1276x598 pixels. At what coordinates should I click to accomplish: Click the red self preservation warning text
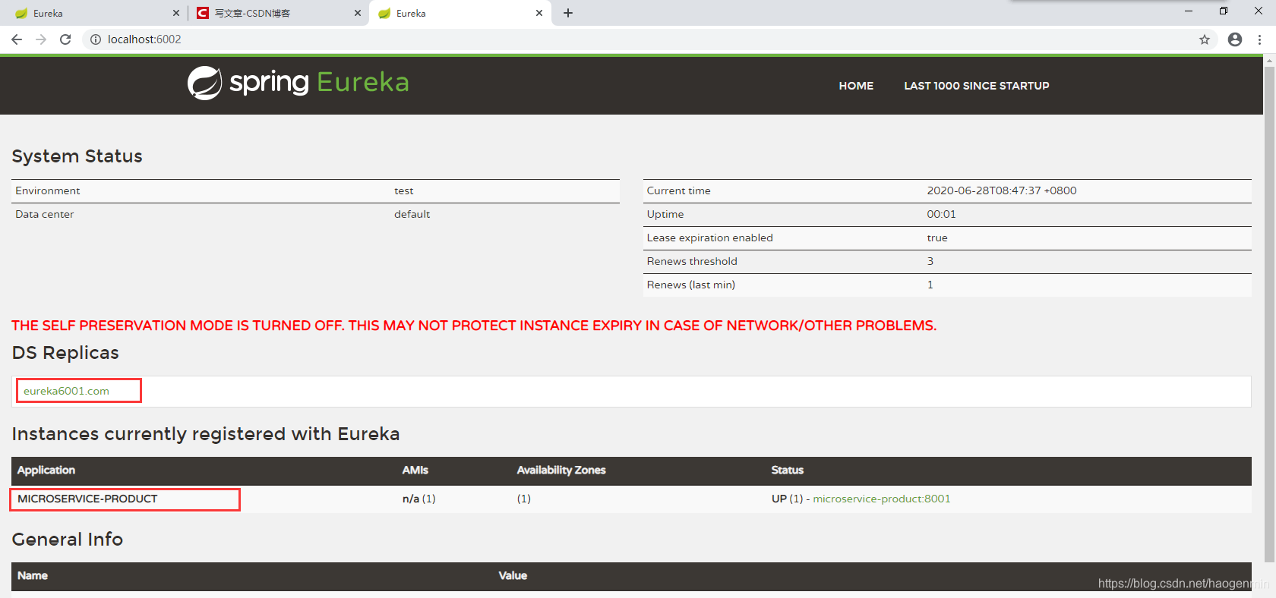(x=474, y=326)
